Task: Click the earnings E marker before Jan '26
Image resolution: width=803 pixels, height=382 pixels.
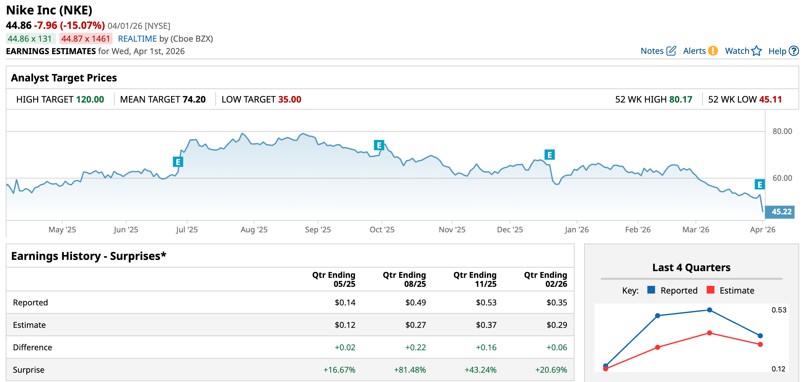Action: pos(549,155)
